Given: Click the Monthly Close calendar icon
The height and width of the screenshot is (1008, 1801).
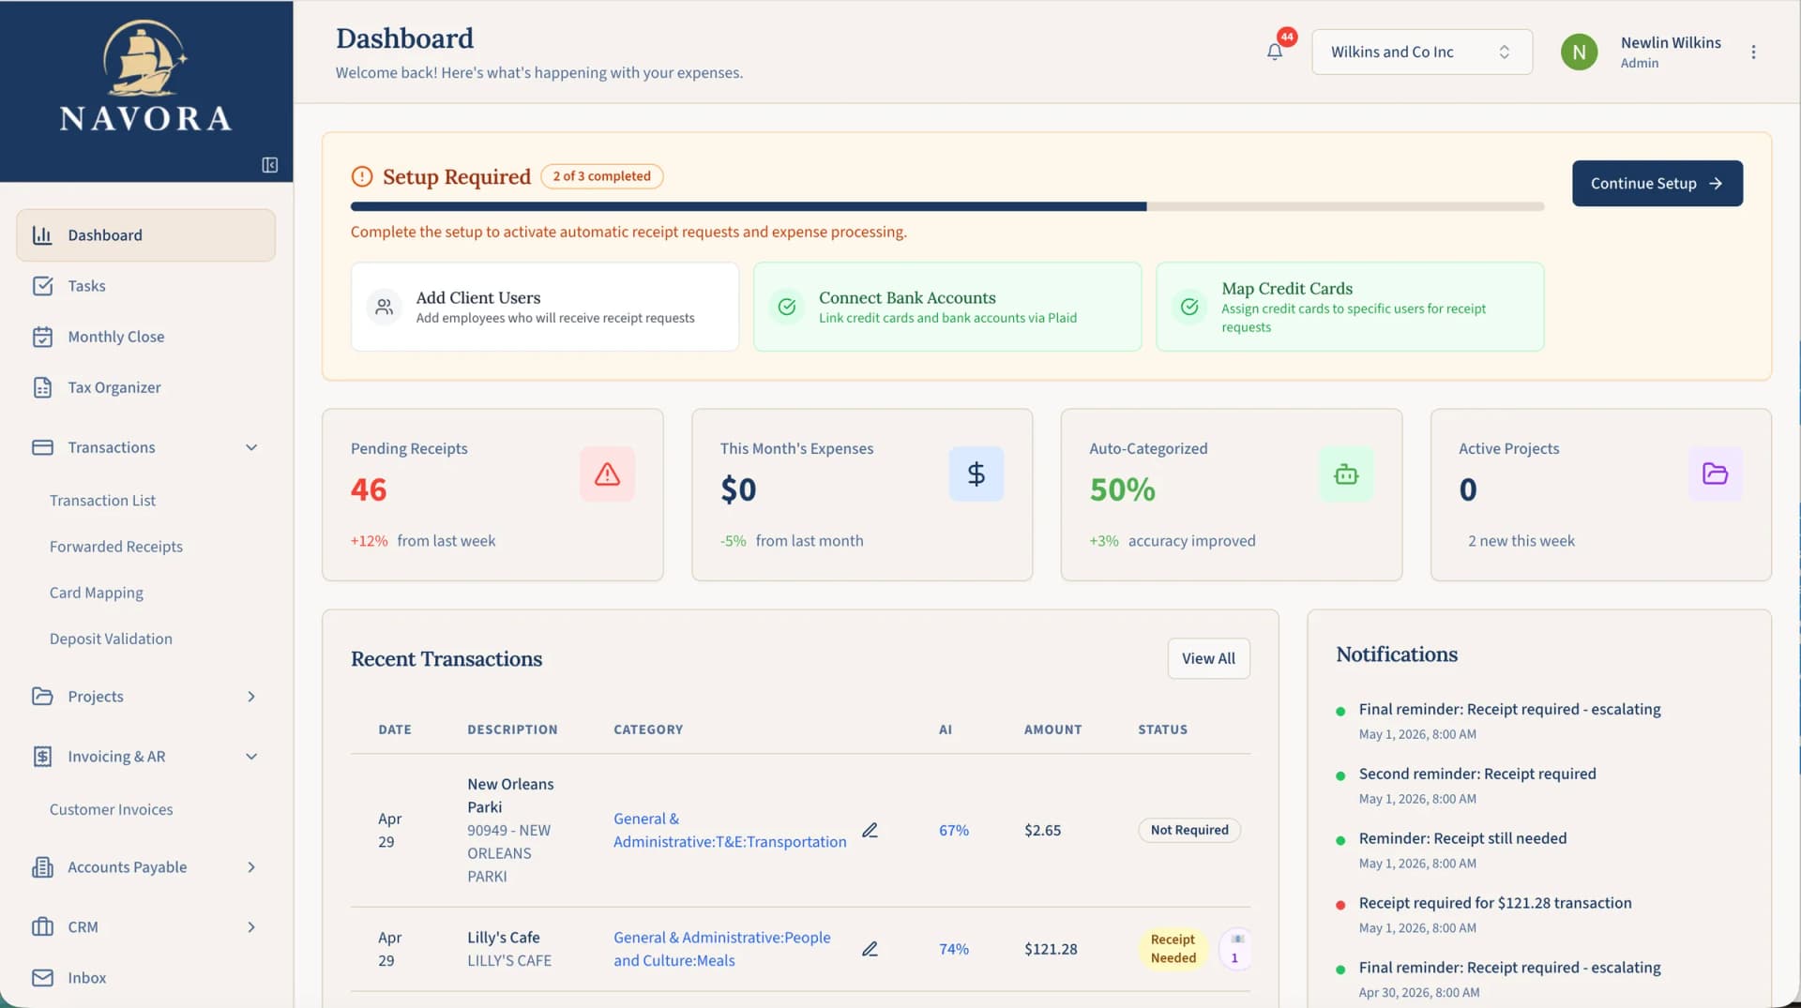Looking at the screenshot, I should point(42,337).
